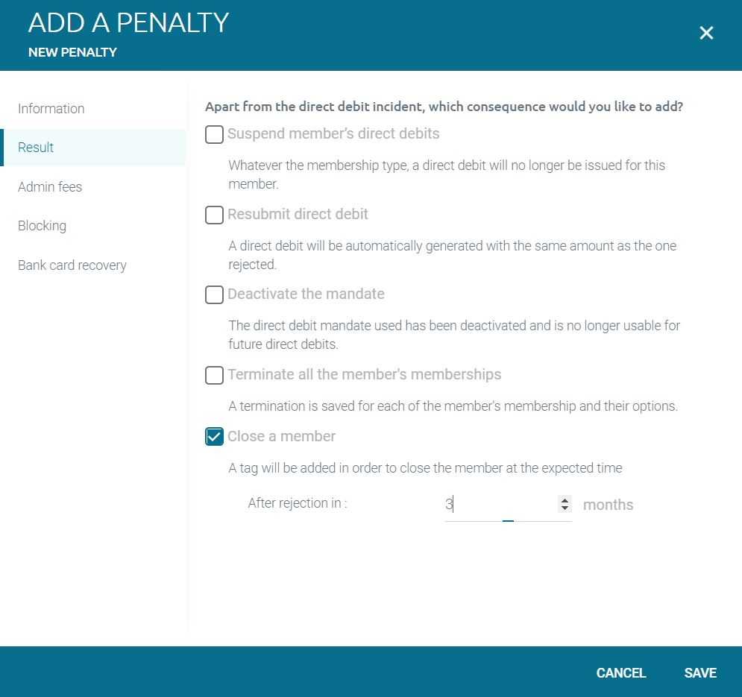The image size is (742, 697).
Task: Click the Cancel button
Action: [621, 673]
